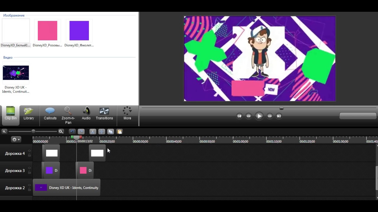Image resolution: width=378 pixels, height=212 pixels.
Task: Click the Undo button in timeline toolbar
Action: coord(72,132)
